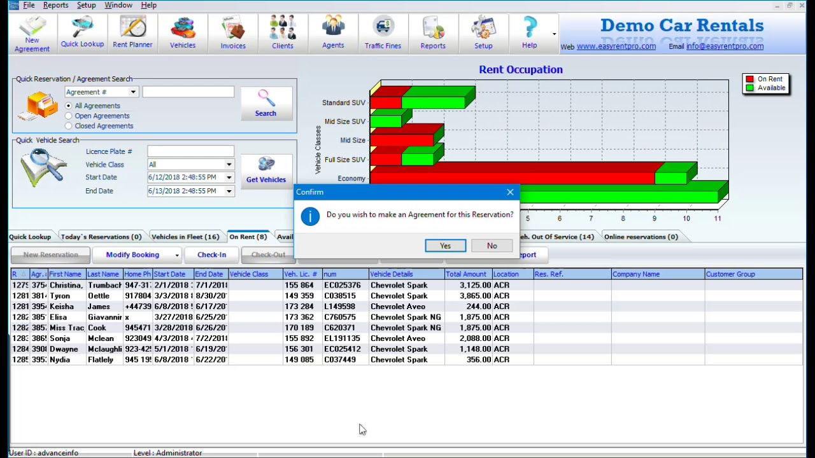Close the Confirm dialog

[510, 192]
